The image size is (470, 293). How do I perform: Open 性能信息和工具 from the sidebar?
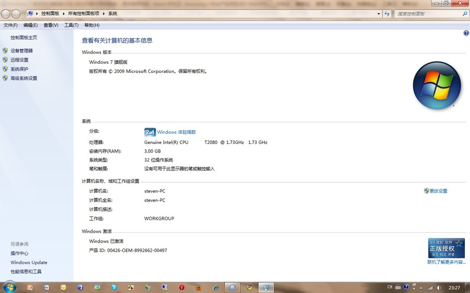26,271
